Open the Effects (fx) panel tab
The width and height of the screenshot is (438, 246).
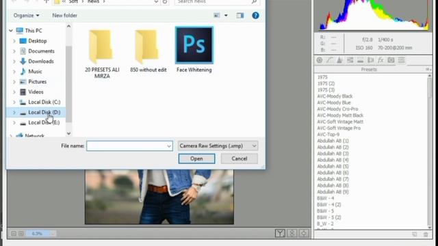click(x=381, y=60)
